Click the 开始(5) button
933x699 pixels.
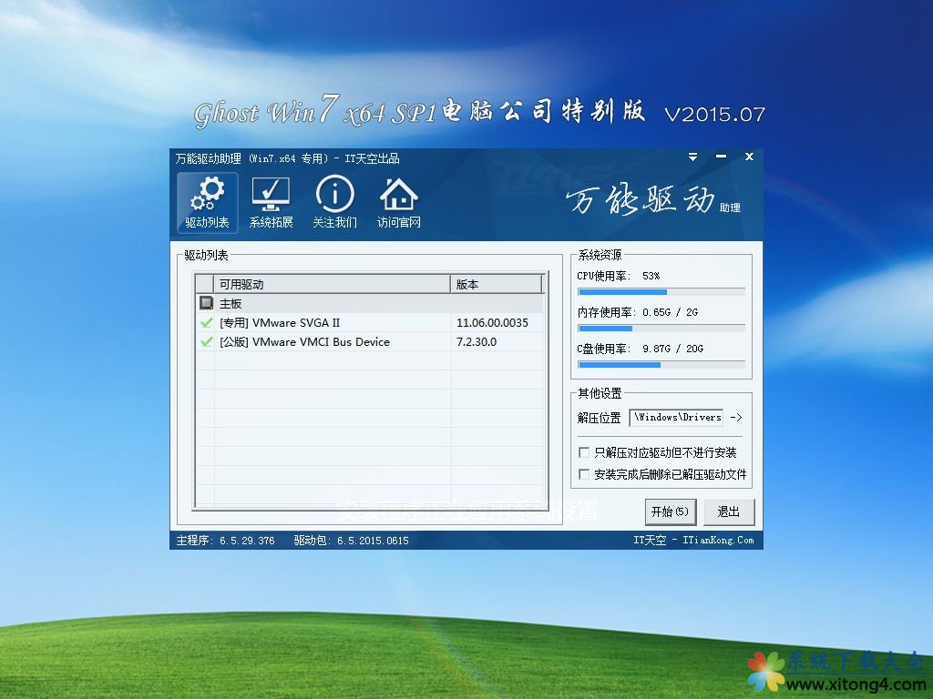click(x=670, y=512)
